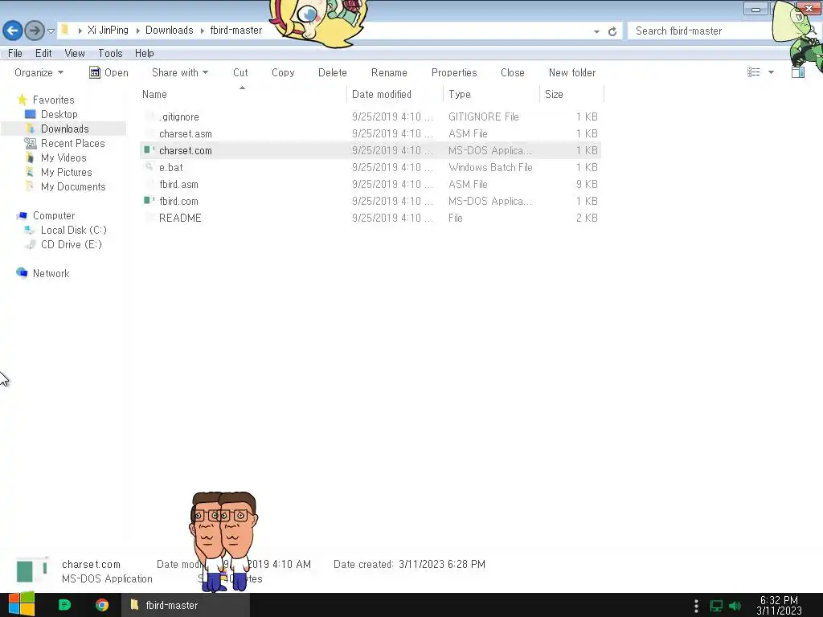Click the Computer icon in sidebar

pyautogui.click(x=22, y=215)
